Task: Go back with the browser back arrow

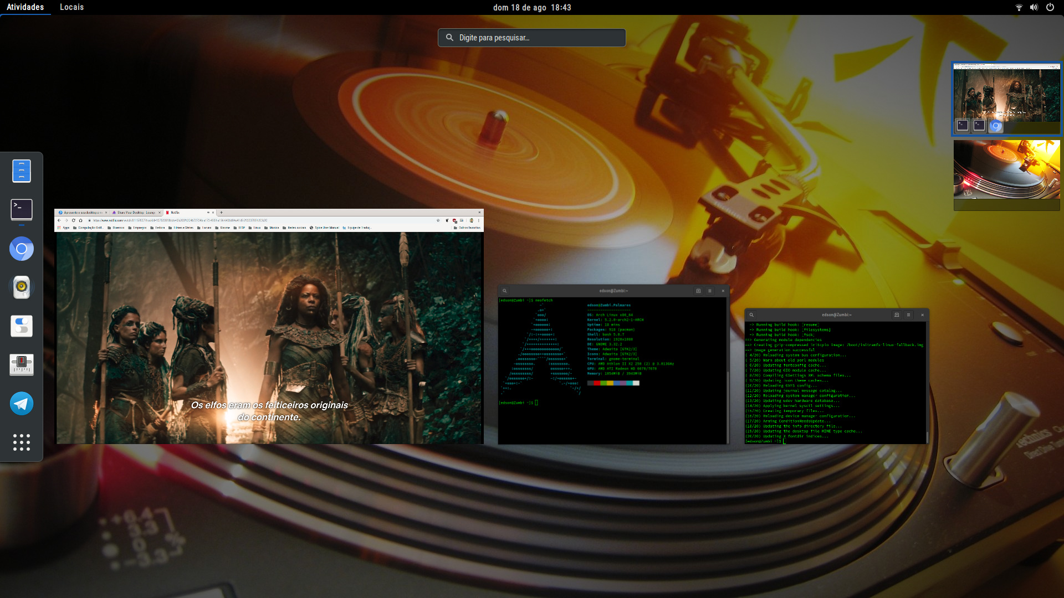Action: coord(59,220)
